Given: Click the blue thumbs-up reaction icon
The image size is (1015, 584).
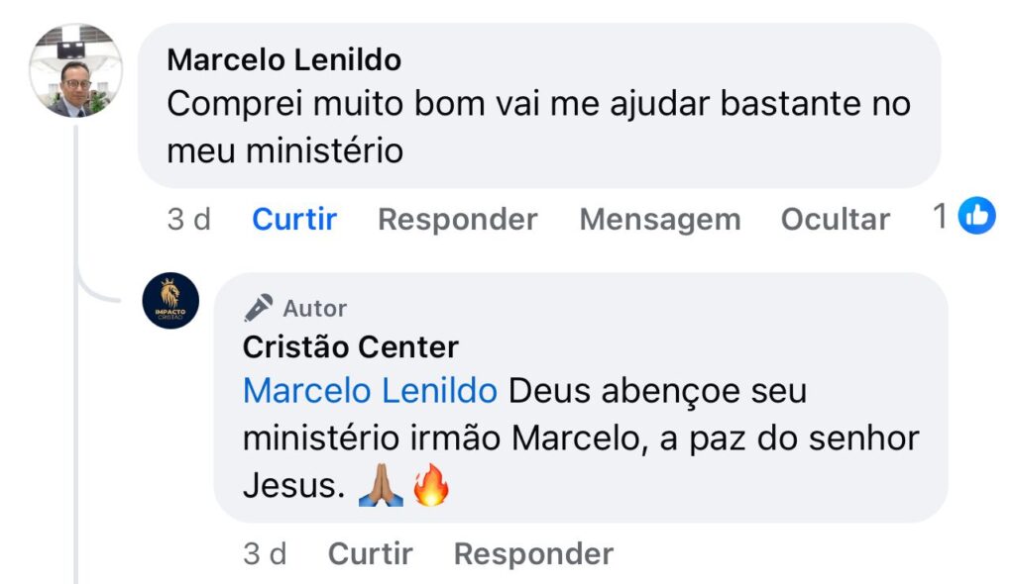Looking at the screenshot, I should pyautogui.click(x=976, y=216).
